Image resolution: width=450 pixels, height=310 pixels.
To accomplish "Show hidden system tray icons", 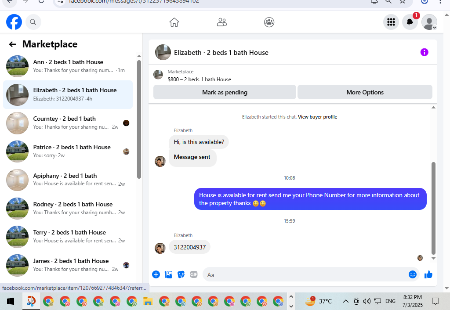I will [346, 301].
